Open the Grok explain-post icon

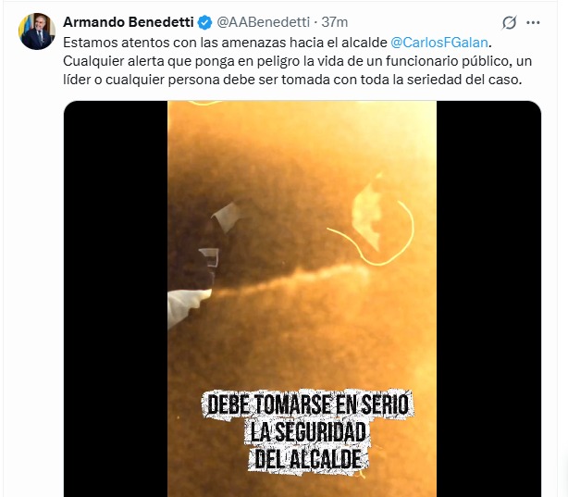click(x=509, y=22)
